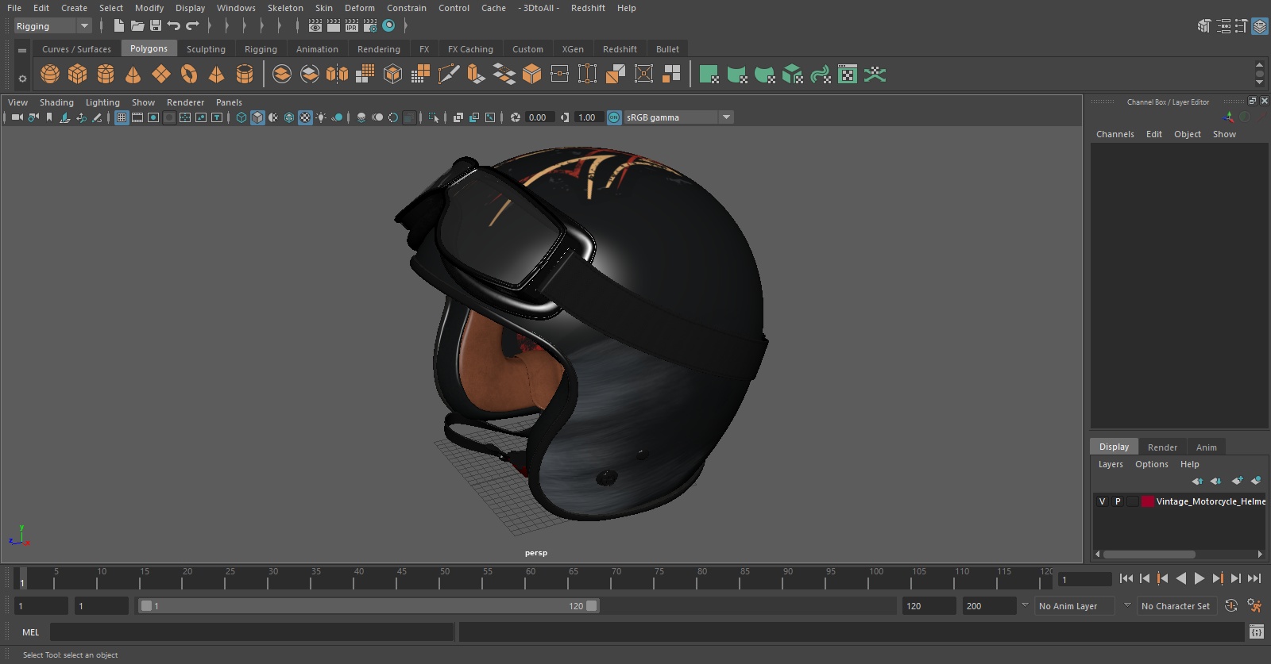This screenshot has height=664, width=1271.
Task: Click the MEL command language label
Action: tap(30, 632)
